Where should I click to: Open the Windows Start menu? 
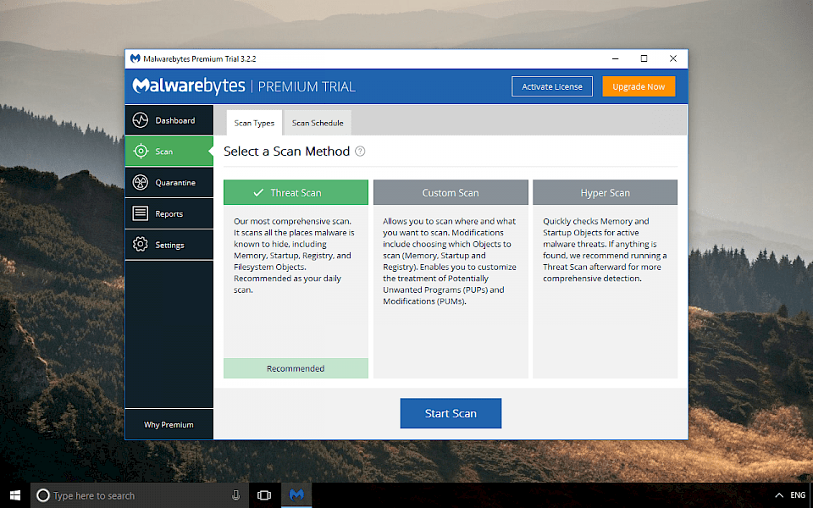pyautogui.click(x=15, y=495)
